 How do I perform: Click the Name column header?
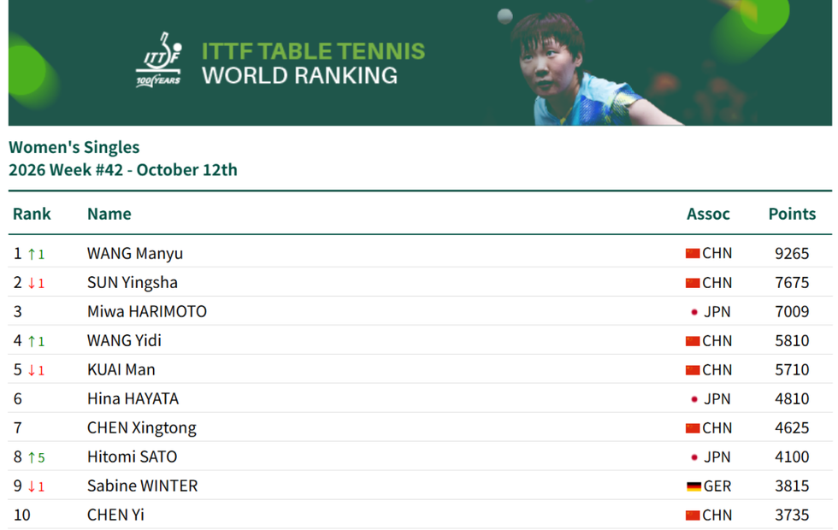pos(109,214)
